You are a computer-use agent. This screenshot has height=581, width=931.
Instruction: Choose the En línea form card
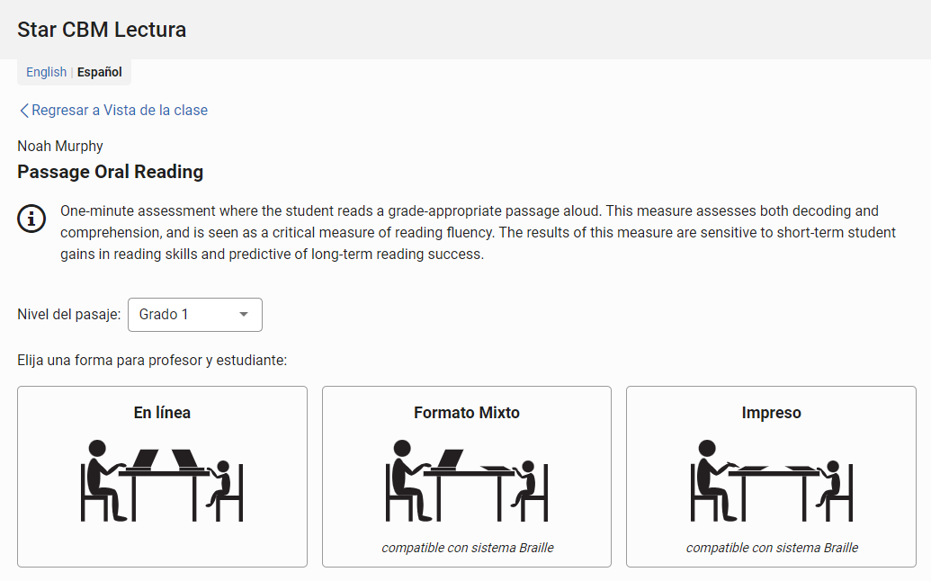pos(162,477)
